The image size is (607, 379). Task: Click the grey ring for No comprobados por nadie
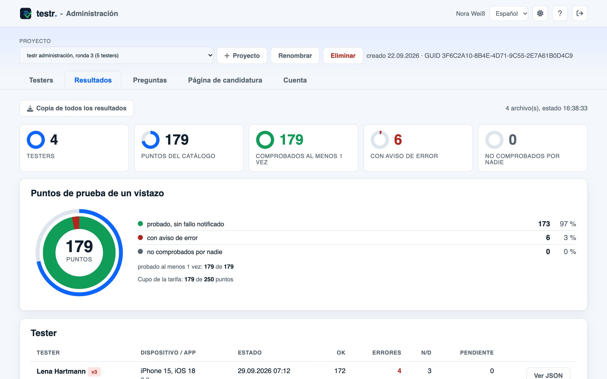[x=494, y=140]
